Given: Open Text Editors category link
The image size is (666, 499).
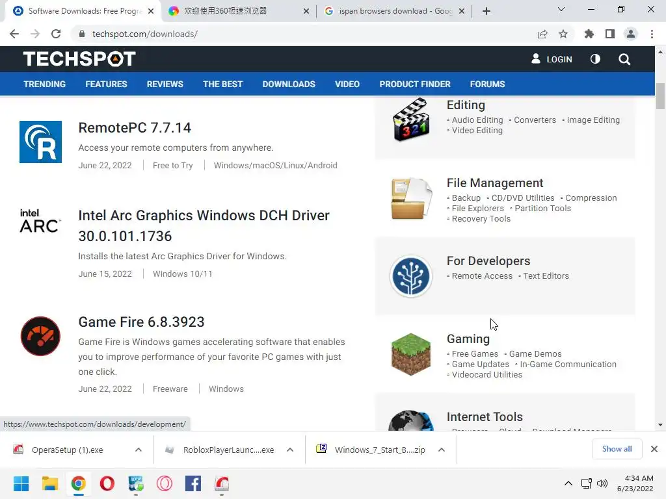Looking at the screenshot, I should [546, 275].
